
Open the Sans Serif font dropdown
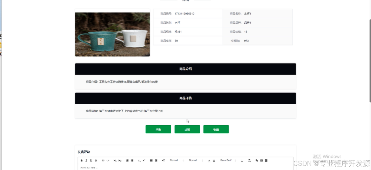pyautogui.click(x=228, y=160)
